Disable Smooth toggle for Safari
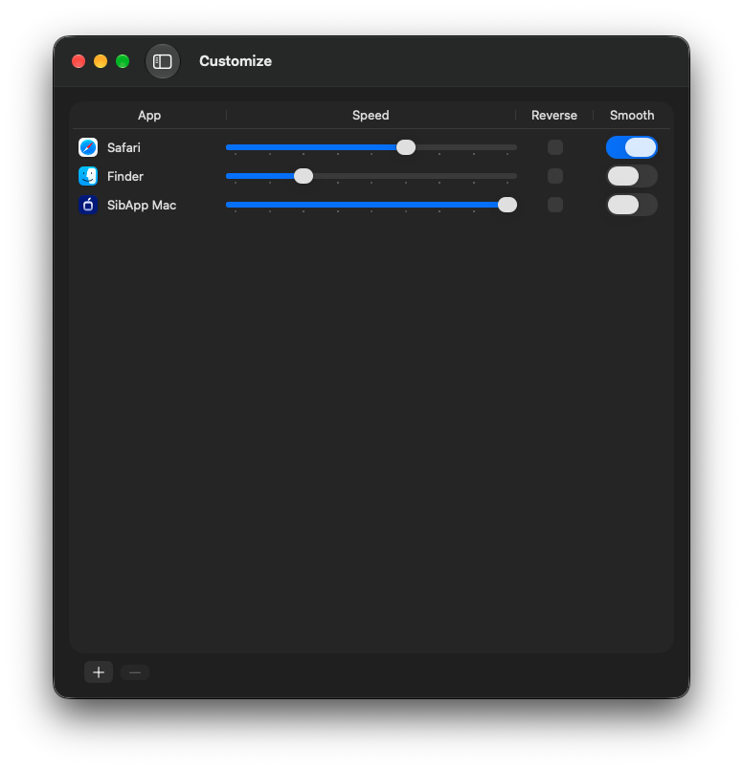Viewport: 743px width, 769px height. [x=632, y=147]
